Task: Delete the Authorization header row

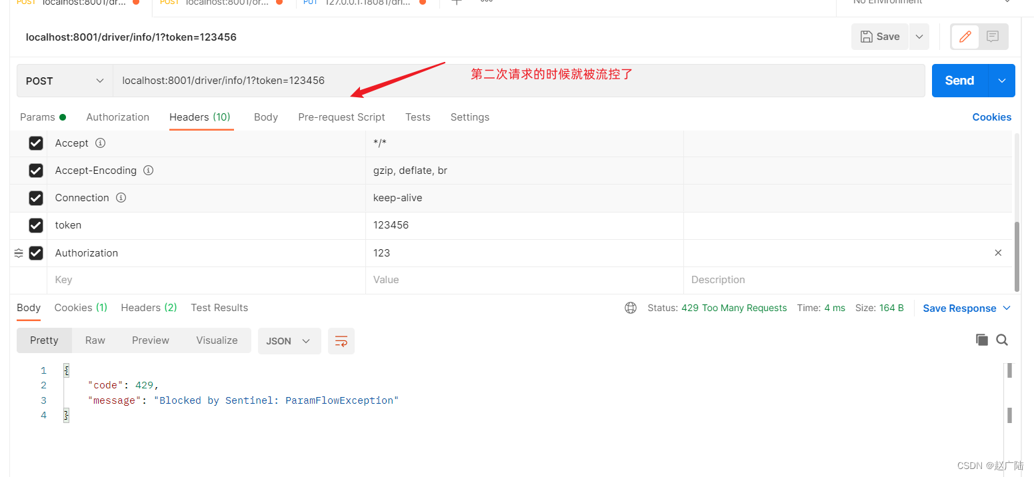Action: [998, 252]
